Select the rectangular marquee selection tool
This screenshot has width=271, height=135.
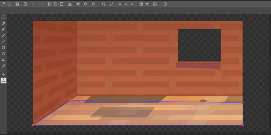(3, 17)
